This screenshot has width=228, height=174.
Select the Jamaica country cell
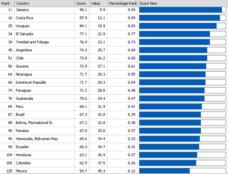point(22,10)
